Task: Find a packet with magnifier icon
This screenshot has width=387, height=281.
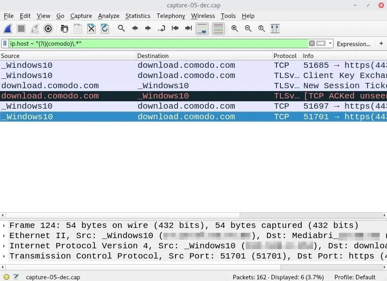Action: click(121, 29)
